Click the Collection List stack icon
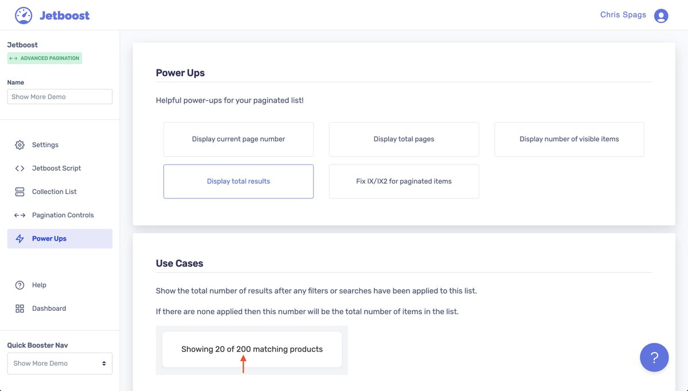The width and height of the screenshot is (688, 391). pos(19,192)
